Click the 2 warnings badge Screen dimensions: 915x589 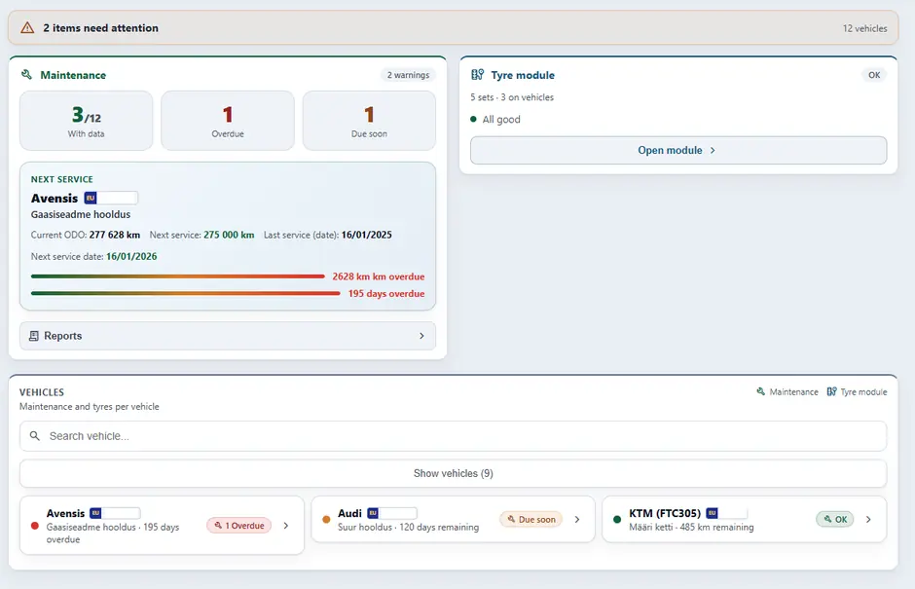(x=408, y=75)
